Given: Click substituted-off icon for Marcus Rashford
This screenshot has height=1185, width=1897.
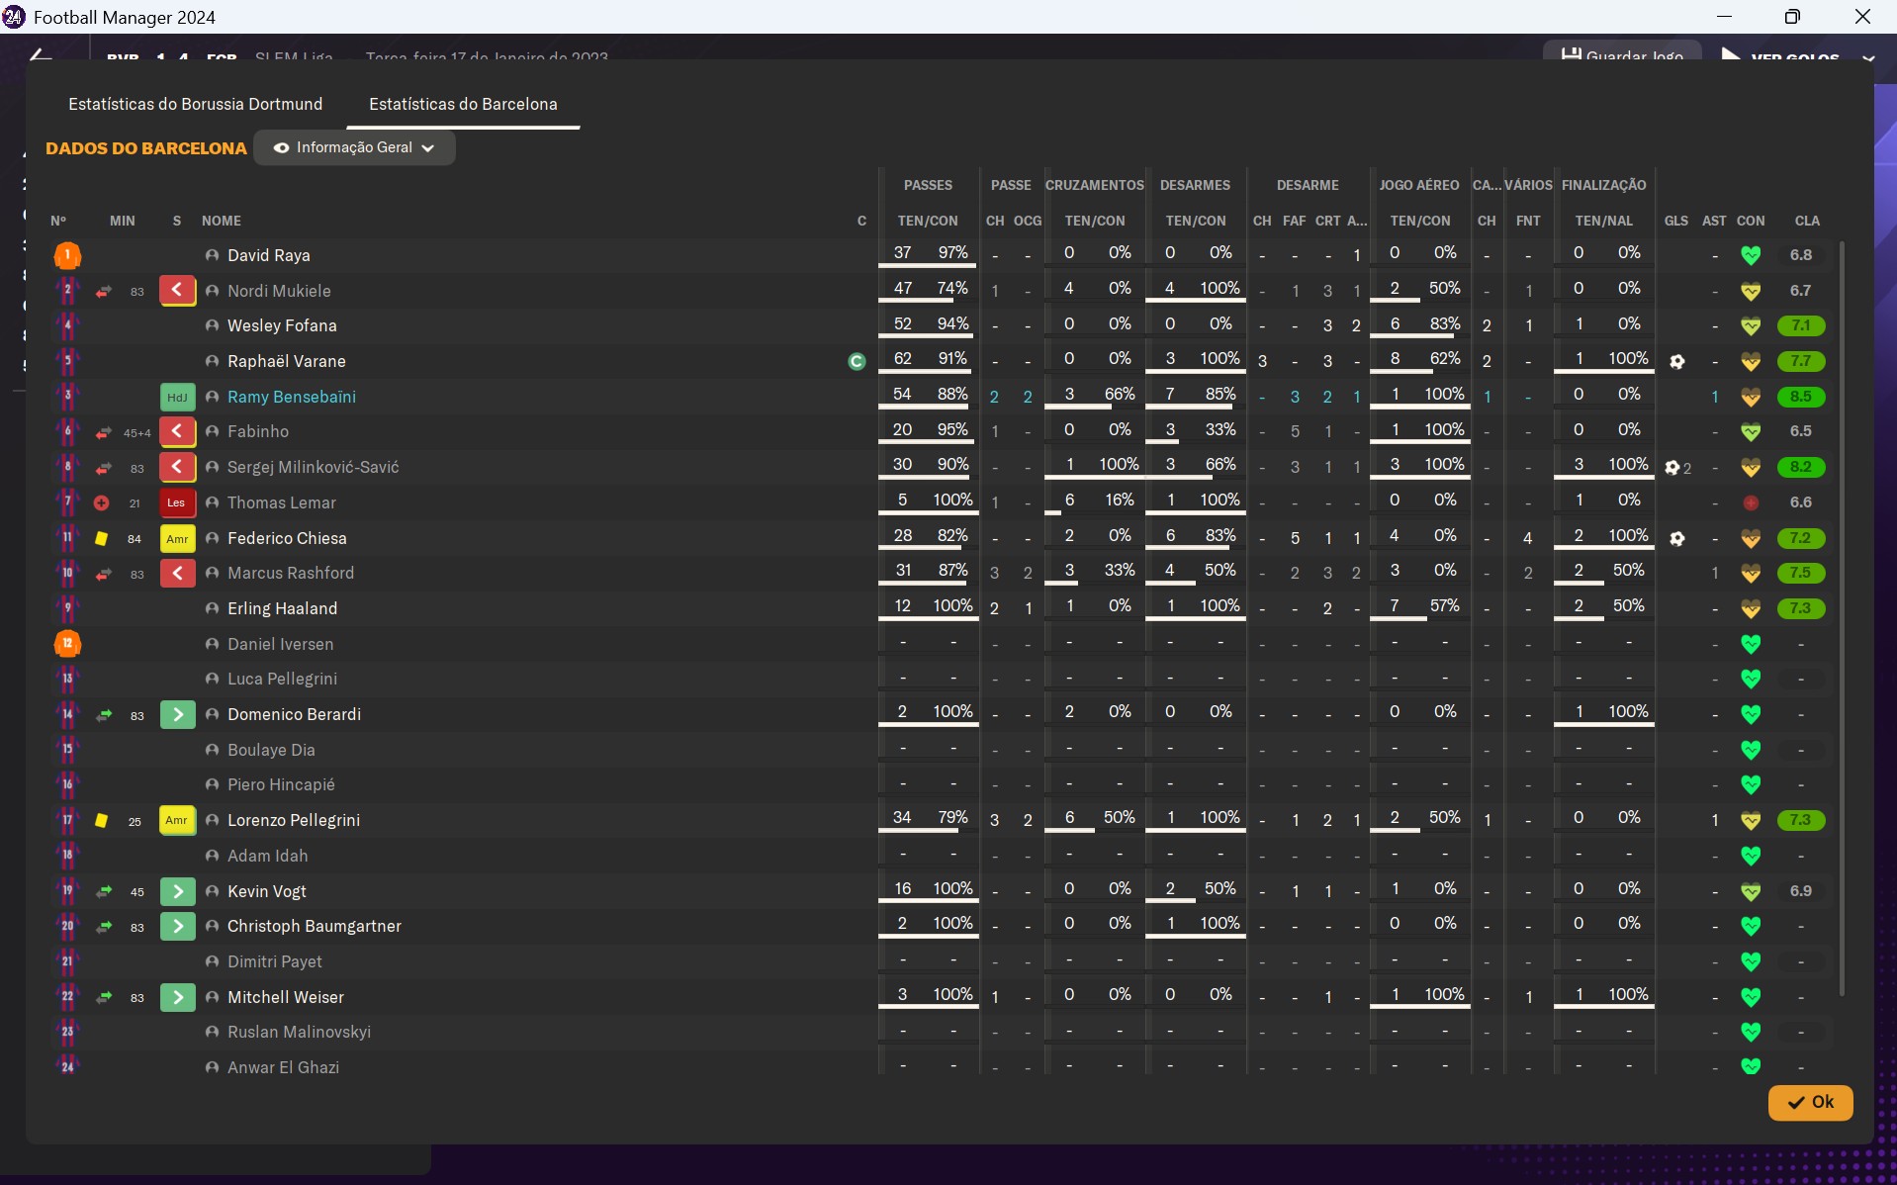Looking at the screenshot, I should pos(177,573).
